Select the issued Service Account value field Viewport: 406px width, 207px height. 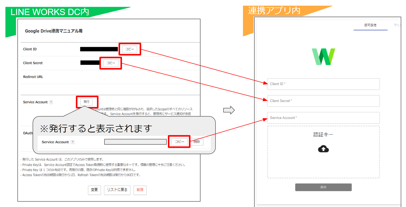coord(135,142)
